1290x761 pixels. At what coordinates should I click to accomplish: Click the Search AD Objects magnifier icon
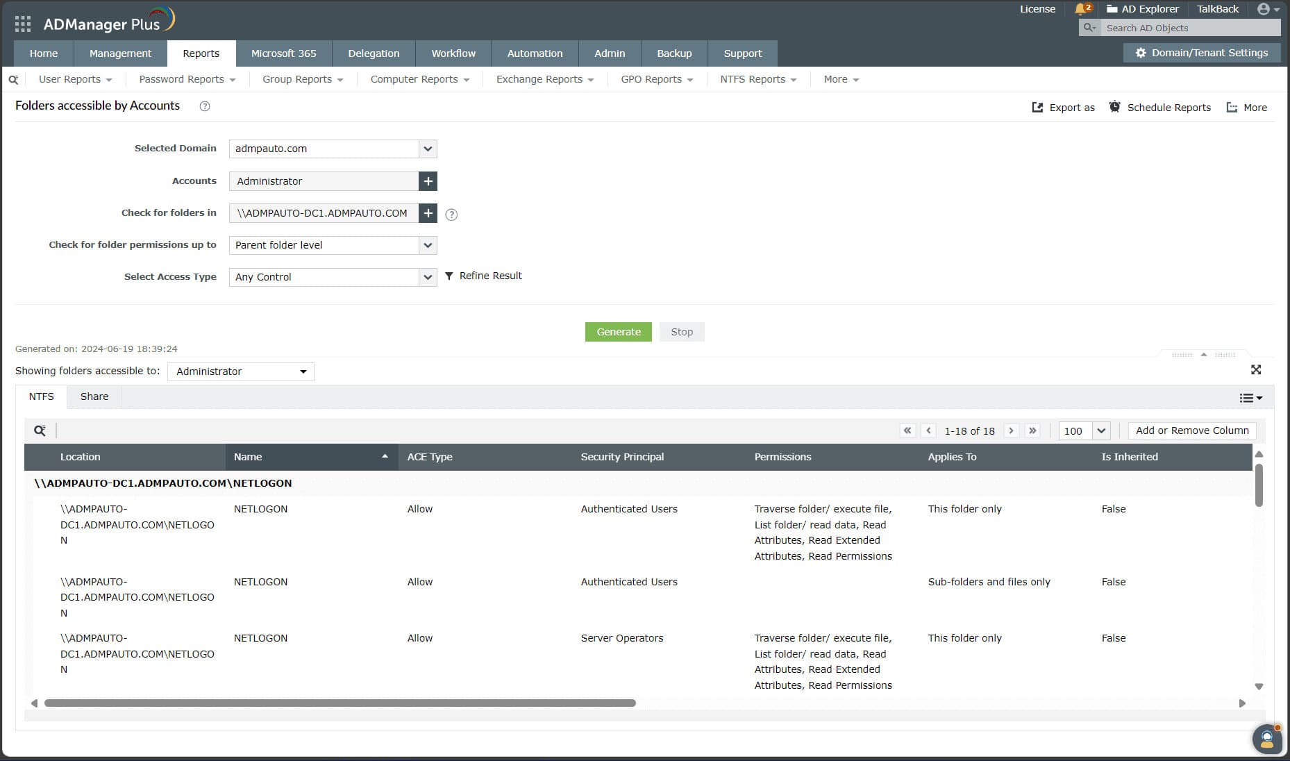tap(1089, 28)
